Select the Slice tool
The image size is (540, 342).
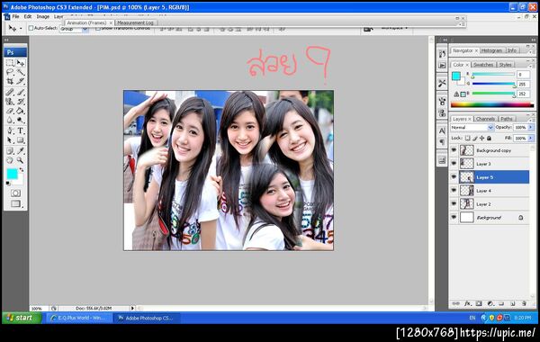[21, 82]
